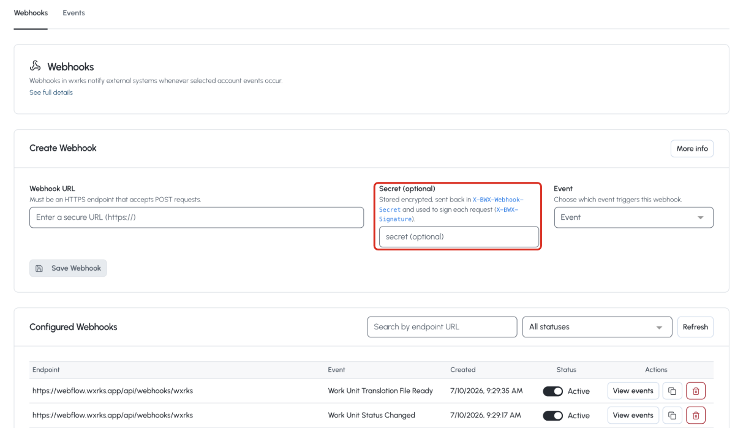Click the Work Unit Status Changed event cell
Screen dimensions: 735x428
pyautogui.click(x=371, y=415)
